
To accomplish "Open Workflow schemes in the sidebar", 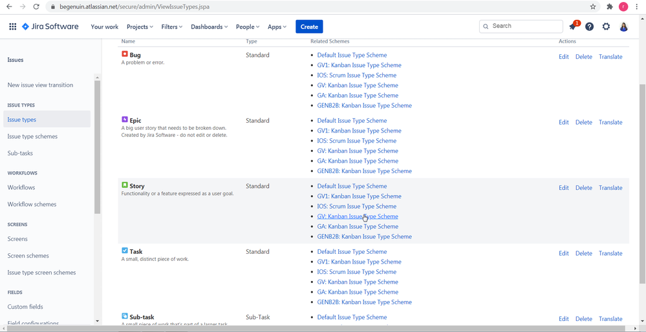I will click(32, 204).
